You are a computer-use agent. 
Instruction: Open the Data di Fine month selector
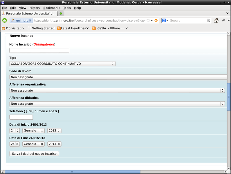point(33,144)
